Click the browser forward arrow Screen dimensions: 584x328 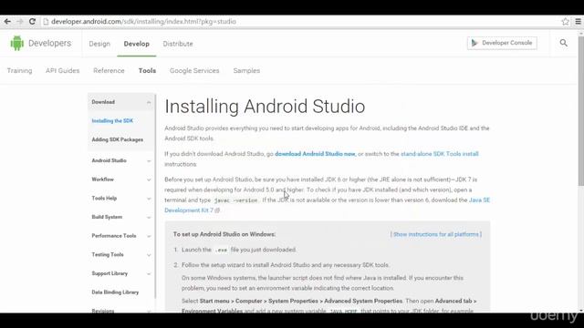coord(20,22)
